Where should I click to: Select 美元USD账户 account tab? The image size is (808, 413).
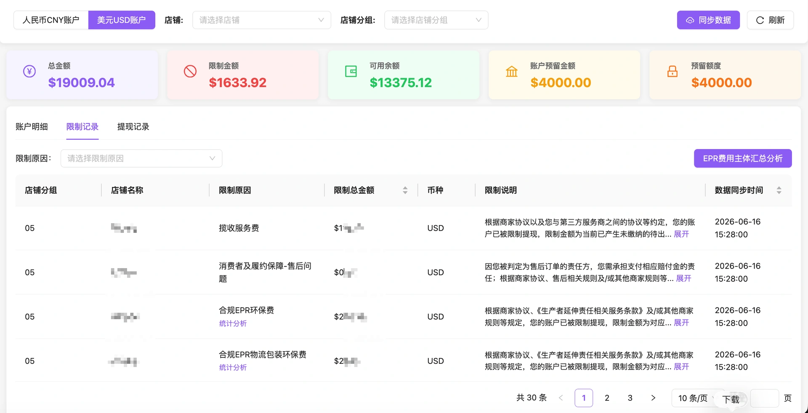click(122, 20)
